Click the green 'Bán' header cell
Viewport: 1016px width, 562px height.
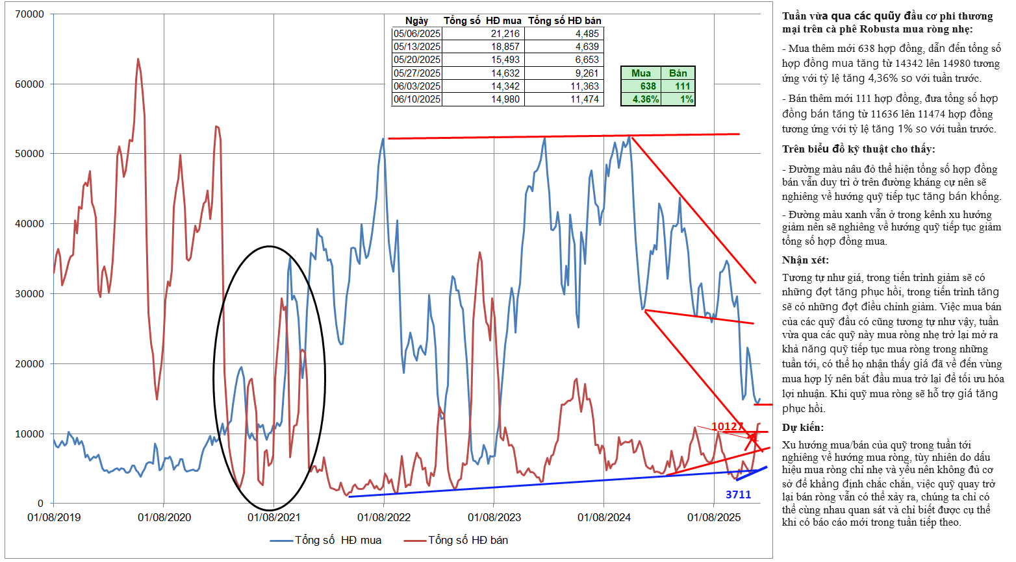click(678, 73)
